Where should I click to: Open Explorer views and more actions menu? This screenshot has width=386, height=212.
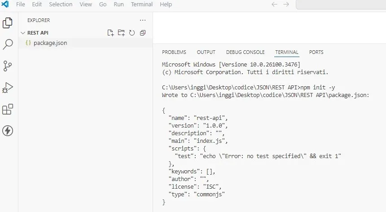click(x=143, y=20)
